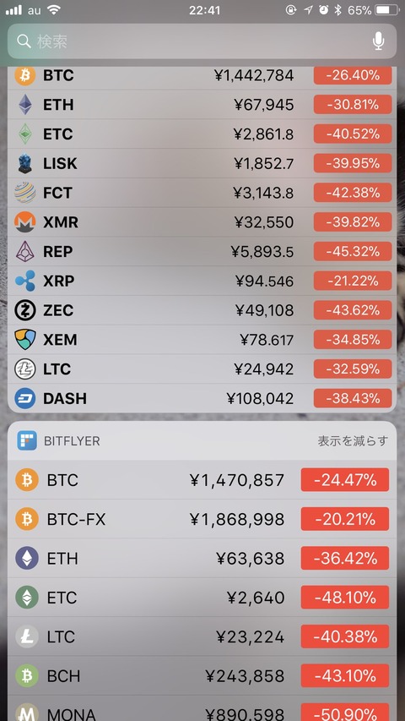Toggle the -26.40% BTC change badge
Screen dimensions: 405x721
(x=353, y=75)
